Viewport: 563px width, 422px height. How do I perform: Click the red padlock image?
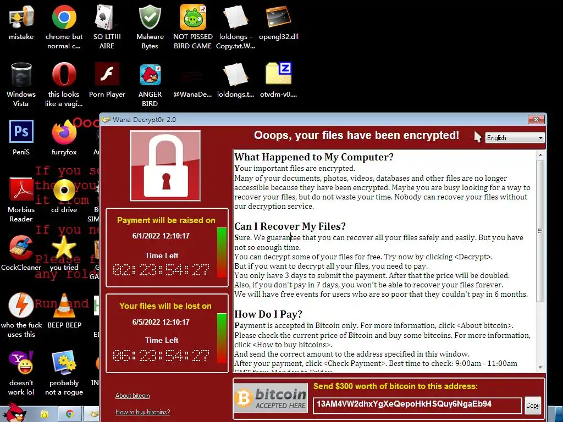point(165,166)
